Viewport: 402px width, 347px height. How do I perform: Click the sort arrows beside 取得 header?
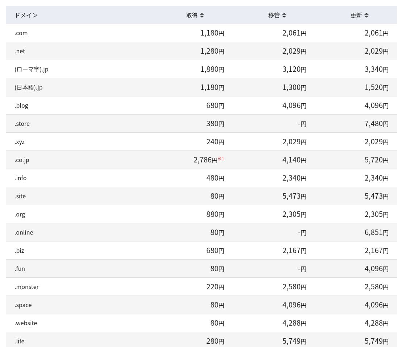202,15
